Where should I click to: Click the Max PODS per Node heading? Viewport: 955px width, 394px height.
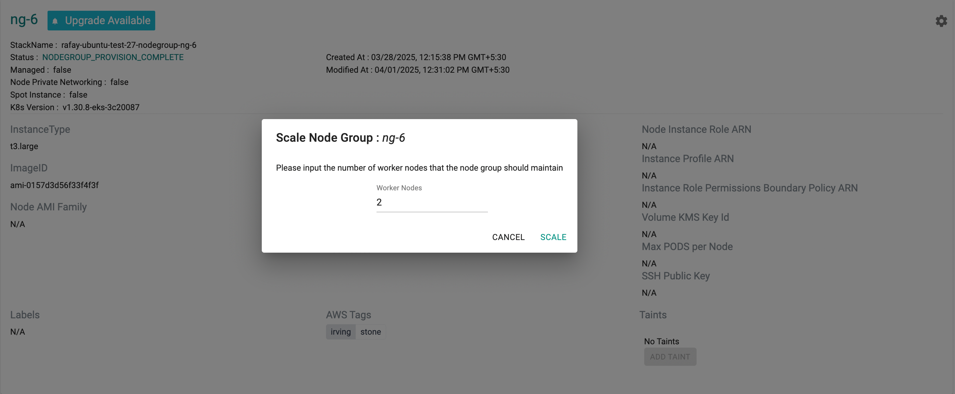tap(687, 247)
